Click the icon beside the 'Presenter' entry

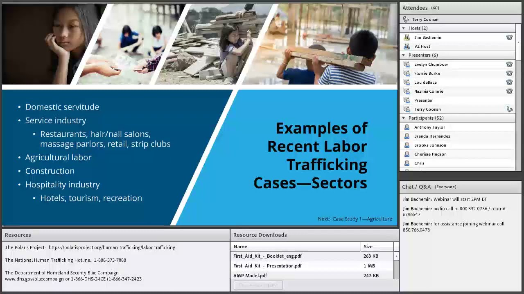407,100
